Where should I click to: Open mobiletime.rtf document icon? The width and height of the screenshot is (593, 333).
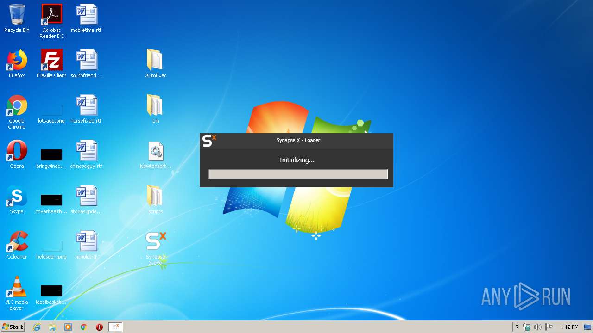86,18
